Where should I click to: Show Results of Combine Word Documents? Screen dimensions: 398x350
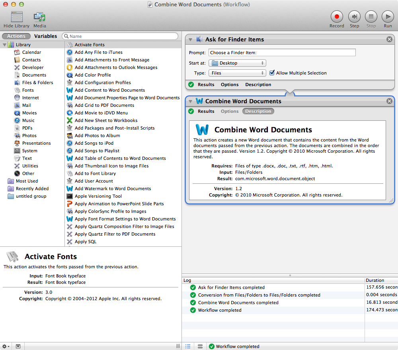(x=206, y=111)
